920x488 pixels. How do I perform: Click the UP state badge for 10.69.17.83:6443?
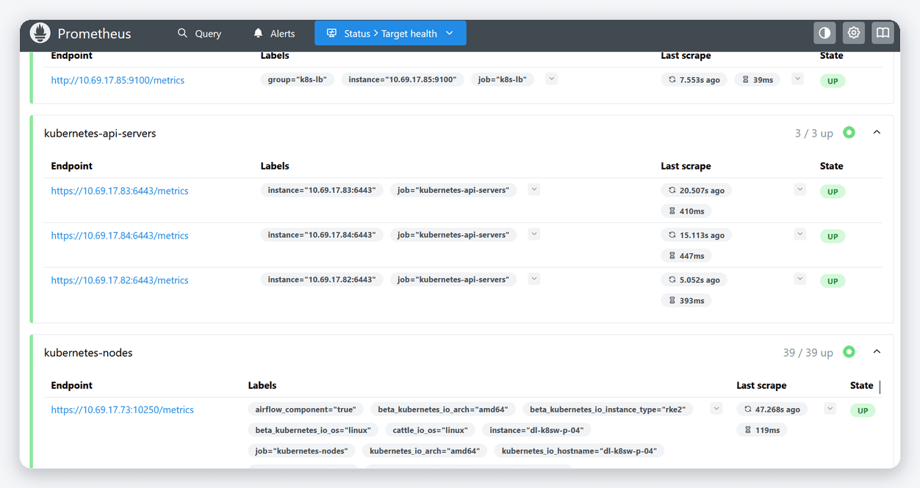pos(833,192)
